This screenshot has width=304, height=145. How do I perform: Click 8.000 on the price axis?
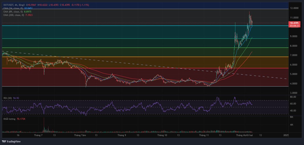pos(293,46)
